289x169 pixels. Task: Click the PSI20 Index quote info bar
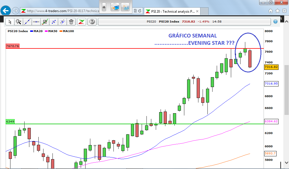click(184, 22)
